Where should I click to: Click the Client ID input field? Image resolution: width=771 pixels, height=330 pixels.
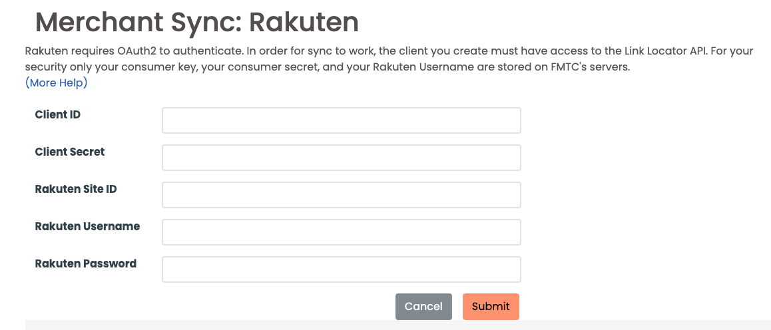341,120
